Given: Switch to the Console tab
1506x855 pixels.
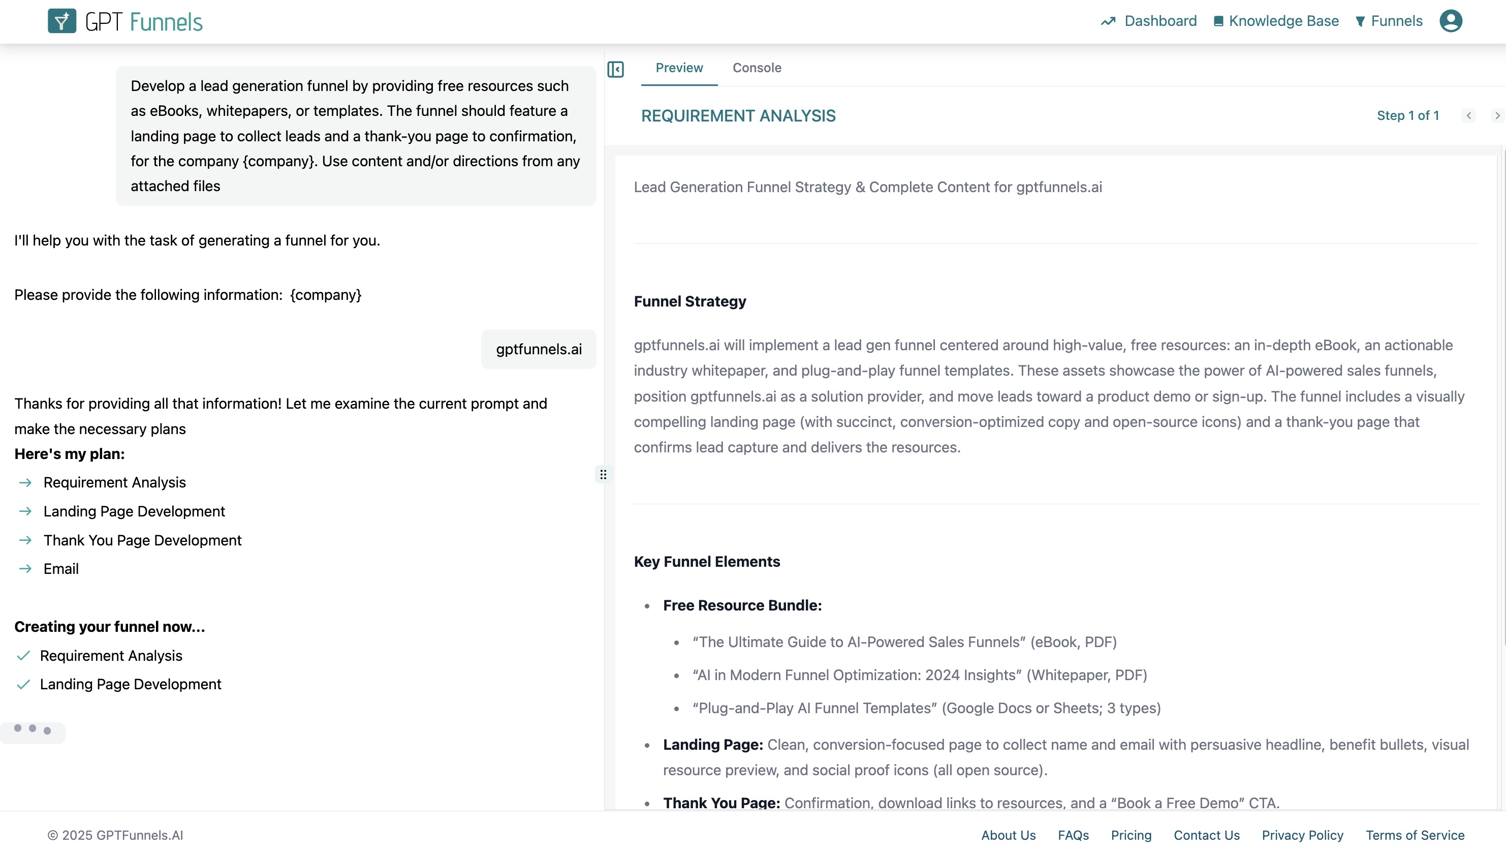Looking at the screenshot, I should 757,68.
